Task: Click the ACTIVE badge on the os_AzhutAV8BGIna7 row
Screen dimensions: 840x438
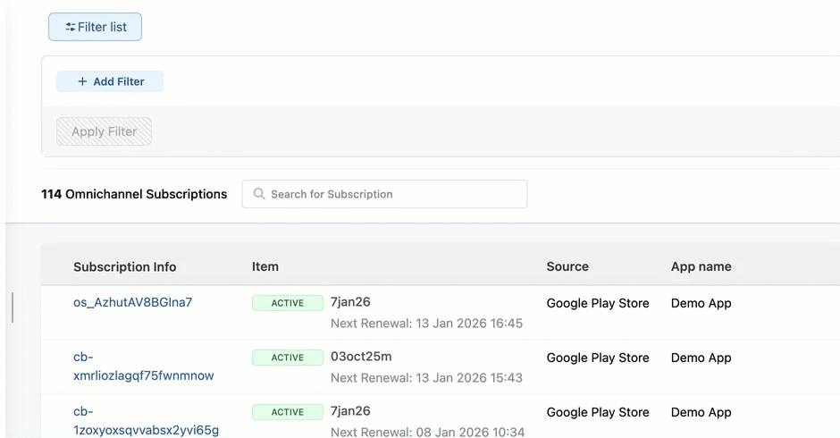Action: [x=287, y=303]
